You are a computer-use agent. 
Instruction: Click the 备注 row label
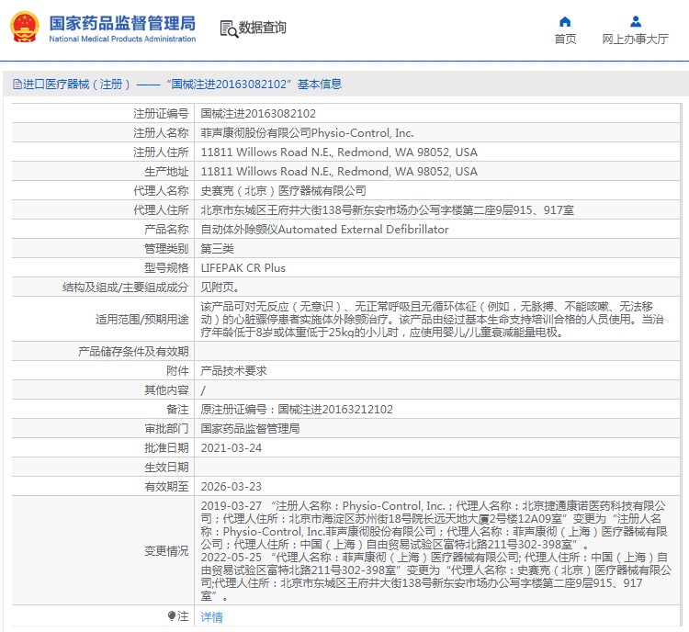177,410
